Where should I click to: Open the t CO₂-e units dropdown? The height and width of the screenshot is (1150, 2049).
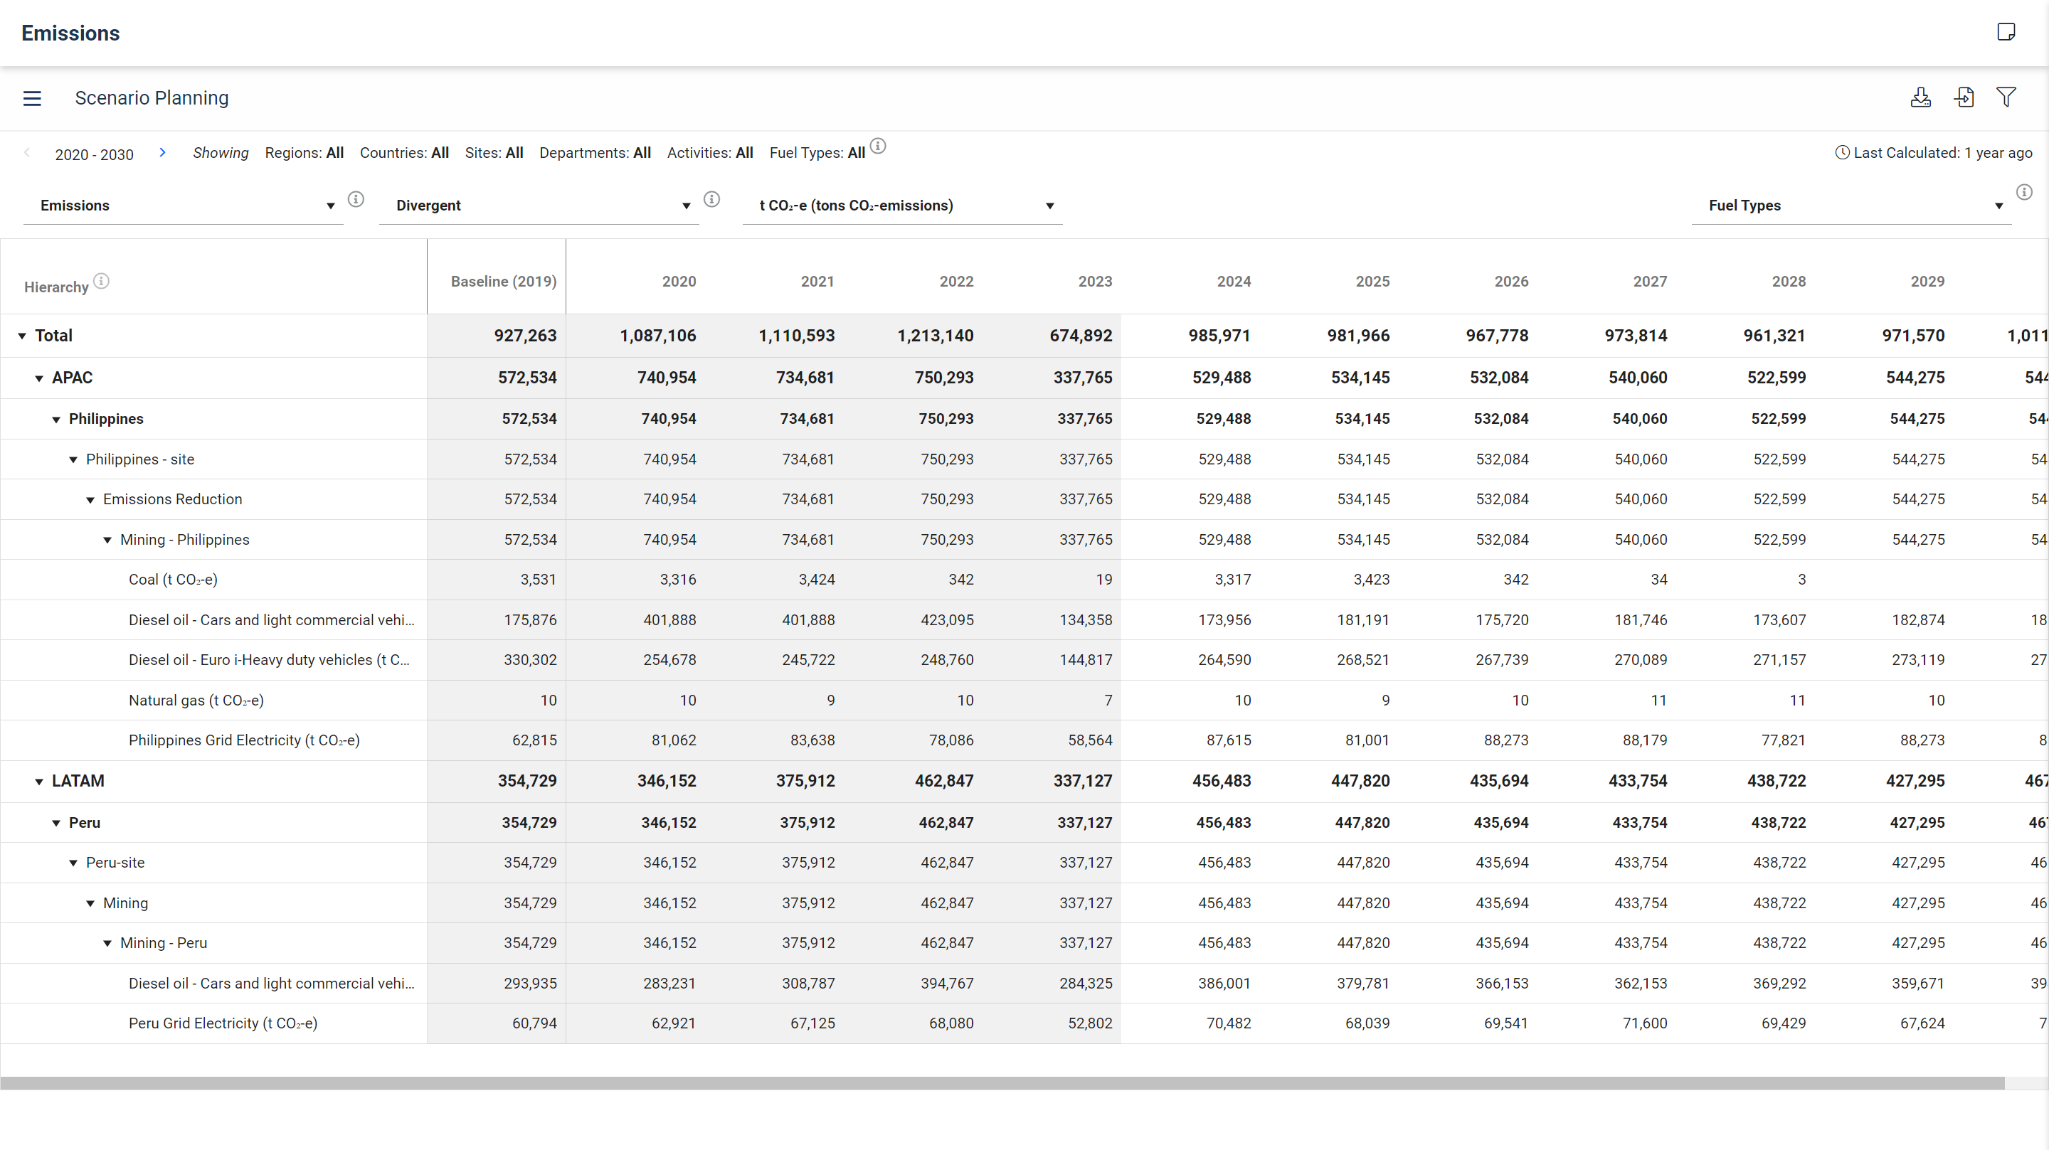[x=1049, y=206]
